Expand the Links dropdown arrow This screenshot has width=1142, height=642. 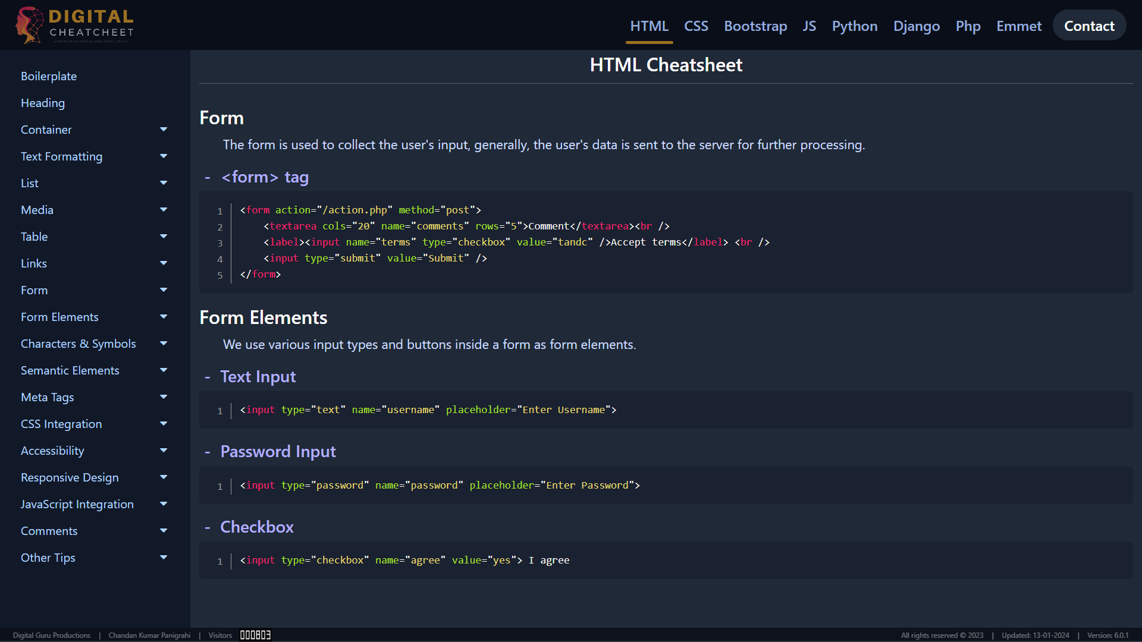[x=164, y=263]
